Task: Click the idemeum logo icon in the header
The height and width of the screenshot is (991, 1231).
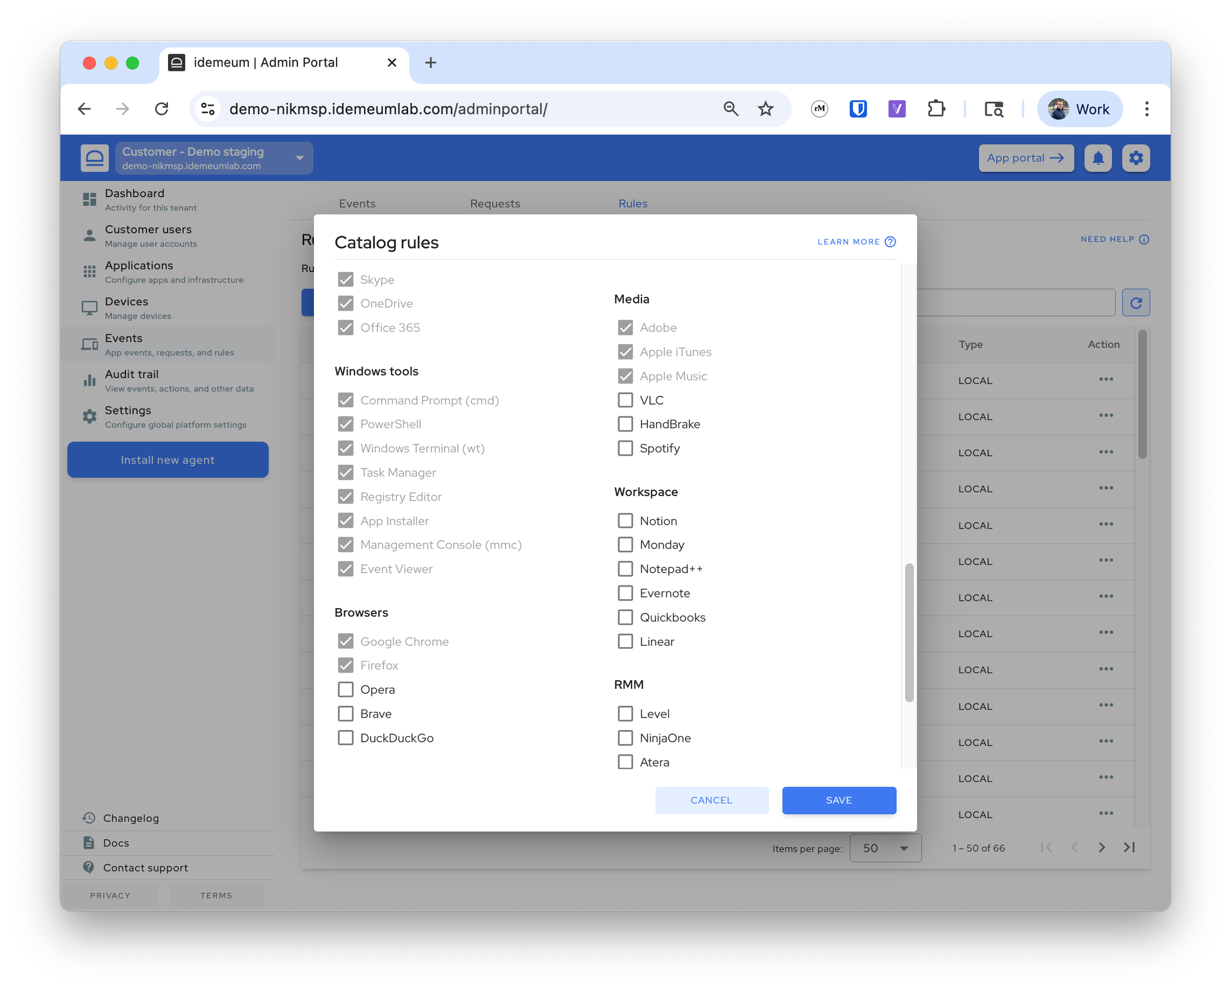Action: [95, 158]
